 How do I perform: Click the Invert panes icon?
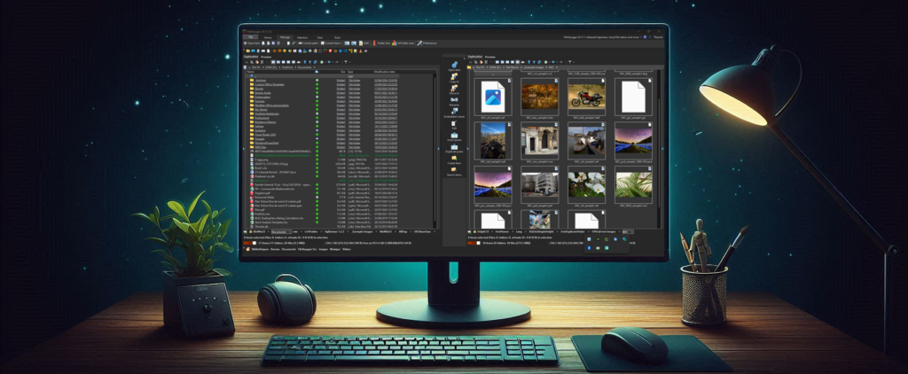pos(454,135)
